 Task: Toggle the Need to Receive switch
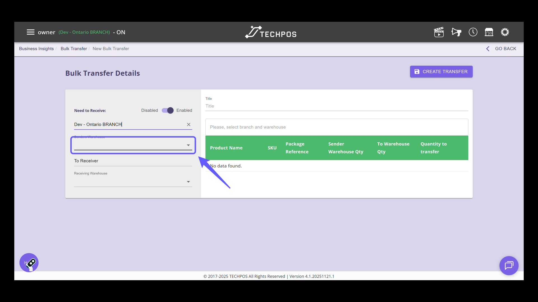pos(168,110)
